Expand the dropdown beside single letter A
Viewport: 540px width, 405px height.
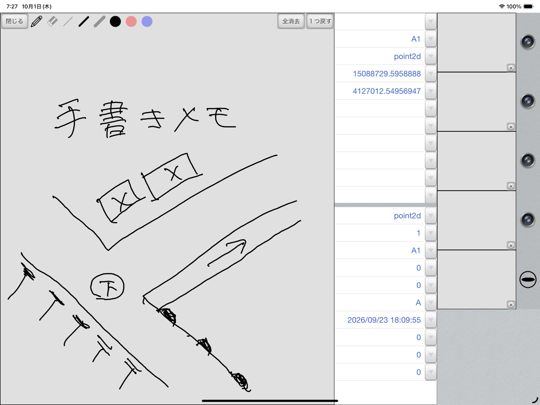click(x=431, y=302)
